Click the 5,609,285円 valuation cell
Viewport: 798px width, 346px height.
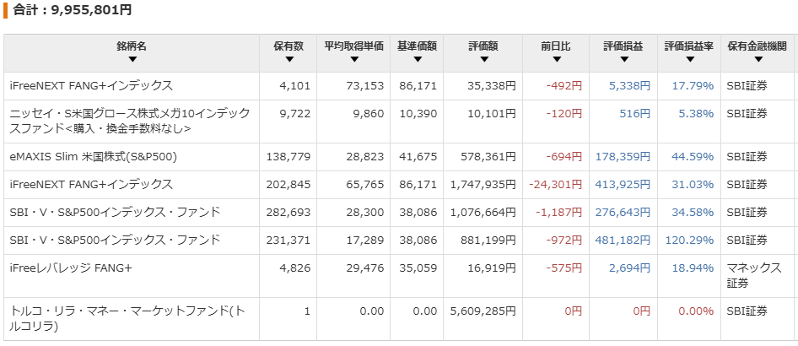coord(483,311)
